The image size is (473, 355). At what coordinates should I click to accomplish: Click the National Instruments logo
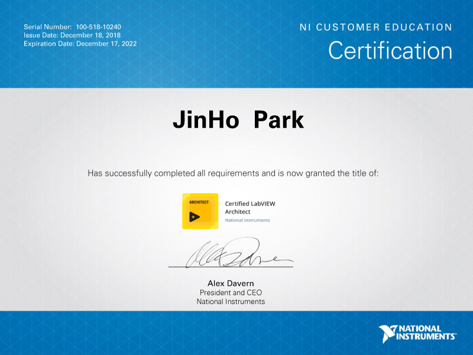[417, 334]
